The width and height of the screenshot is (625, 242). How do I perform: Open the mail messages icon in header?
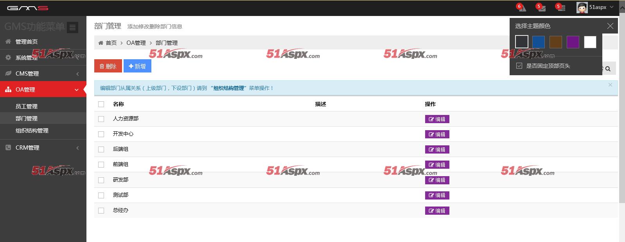click(x=541, y=8)
